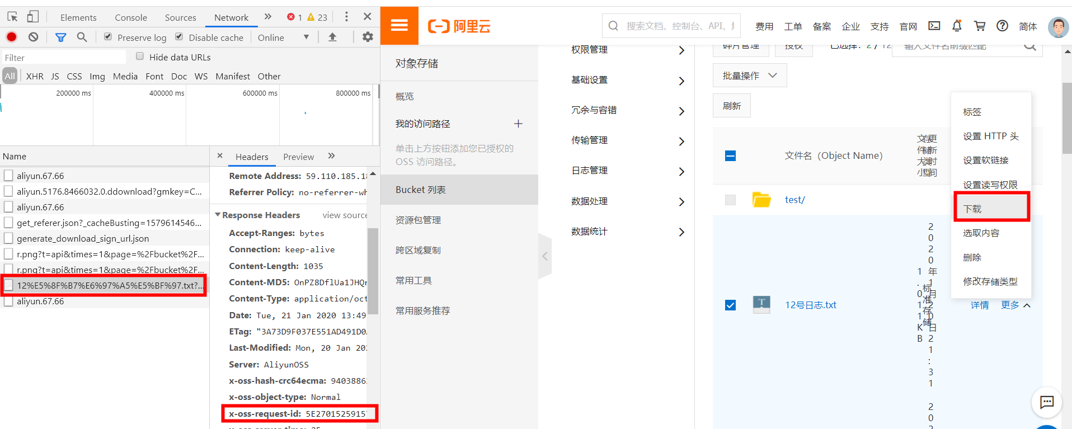Viewport: 1072px width, 429px height.
Task: Click the headers pane vertical scrollbar
Action: [373, 271]
